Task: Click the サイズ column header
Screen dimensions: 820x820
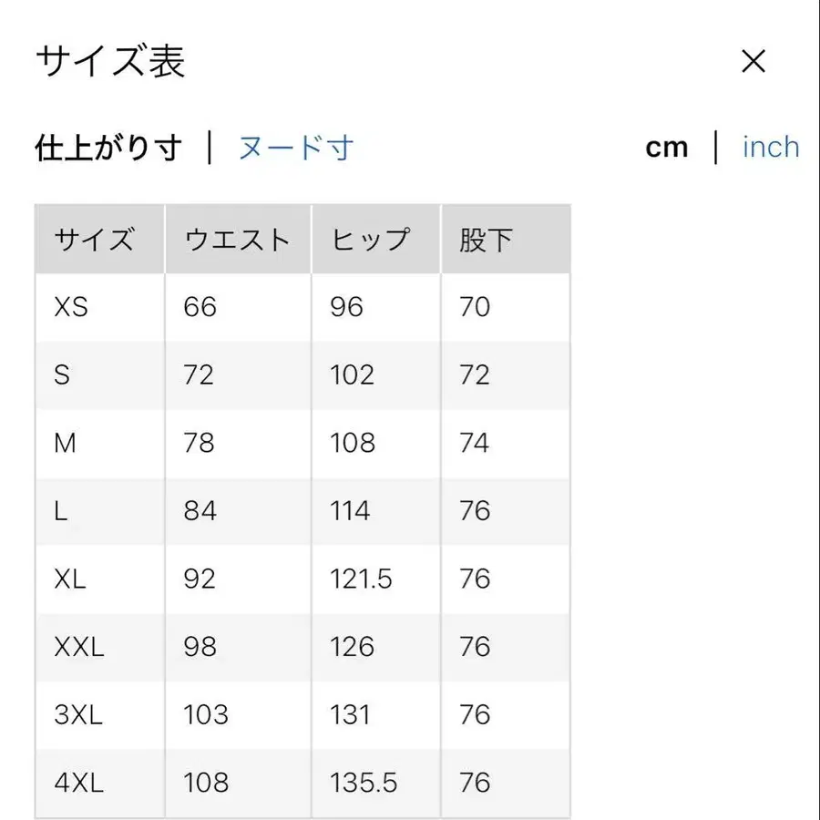Action: (x=96, y=239)
